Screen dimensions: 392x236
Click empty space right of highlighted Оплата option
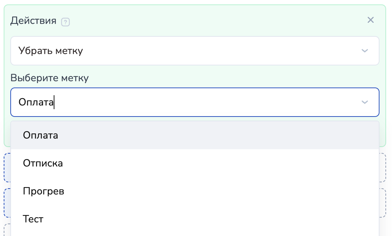click(221, 135)
